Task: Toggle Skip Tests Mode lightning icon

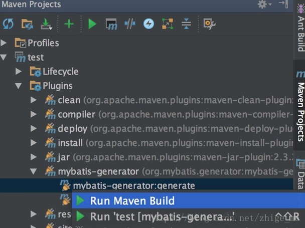Action: click(149, 24)
